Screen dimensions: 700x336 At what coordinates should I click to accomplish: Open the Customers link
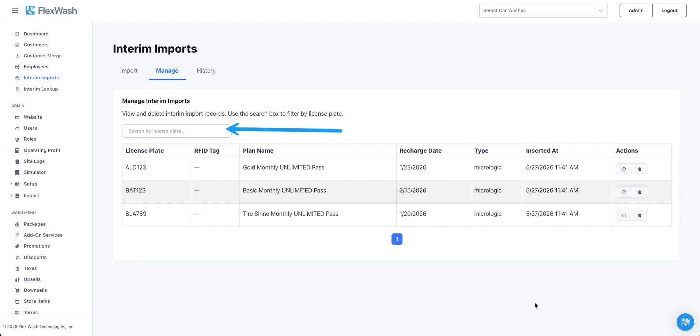(x=36, y=45)
